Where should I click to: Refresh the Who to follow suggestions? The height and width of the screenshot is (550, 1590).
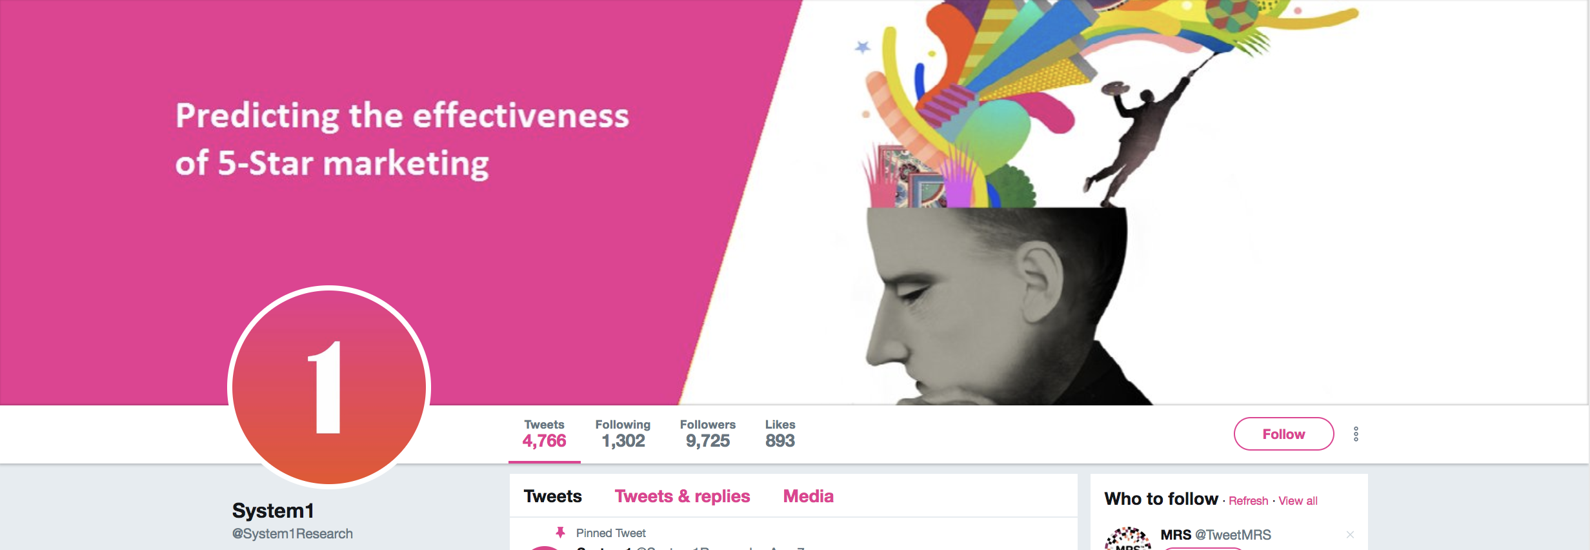point(1248,501)
